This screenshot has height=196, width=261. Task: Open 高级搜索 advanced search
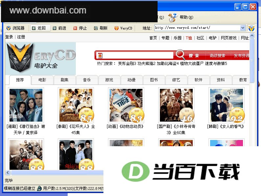pos(217,56)
